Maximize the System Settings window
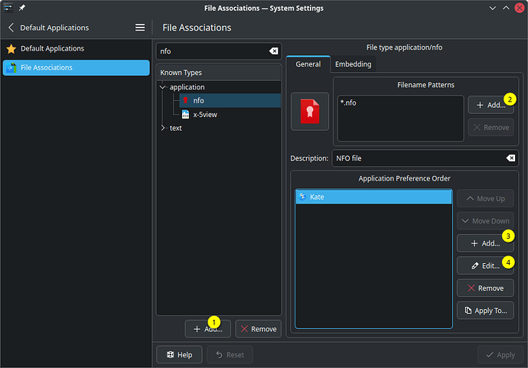The height and width of the screenshot is (368, 528). point(506,8)
